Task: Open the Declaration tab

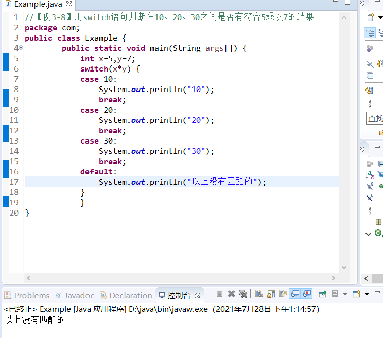Action: 126,295
